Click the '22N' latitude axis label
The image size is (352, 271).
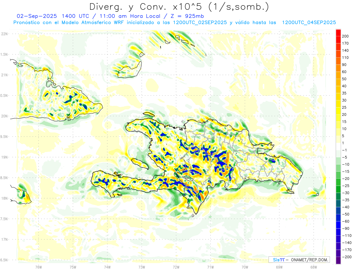point(4,34)
